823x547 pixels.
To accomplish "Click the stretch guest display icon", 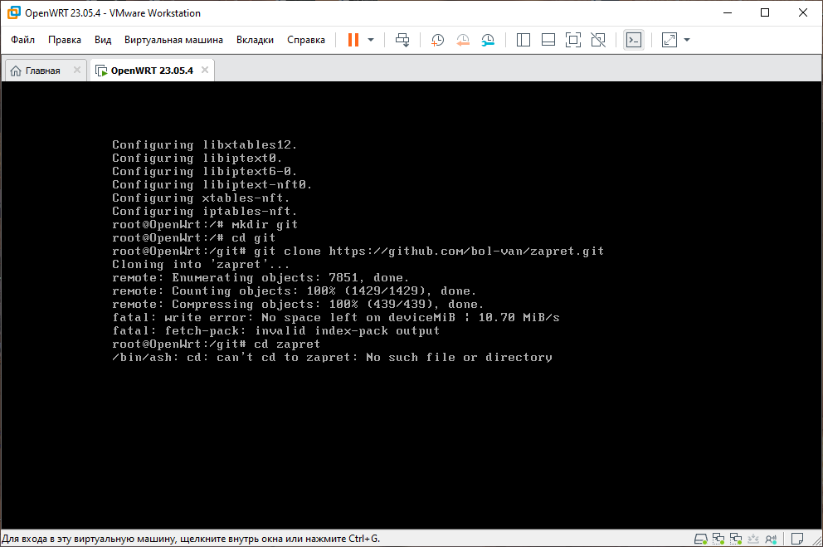I will 670,40.
